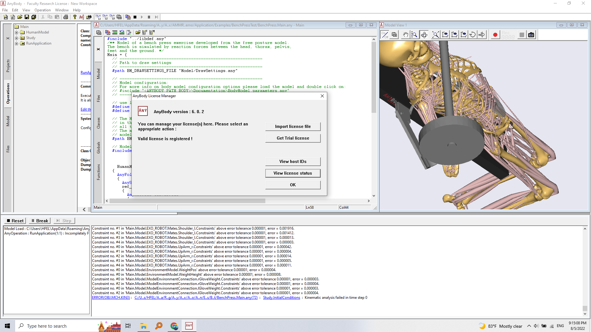Image resolution: width=591 pixels, height=332 pixels.
Task: Open the BenchPress.Main.any(72) file link
Action: 196,298
